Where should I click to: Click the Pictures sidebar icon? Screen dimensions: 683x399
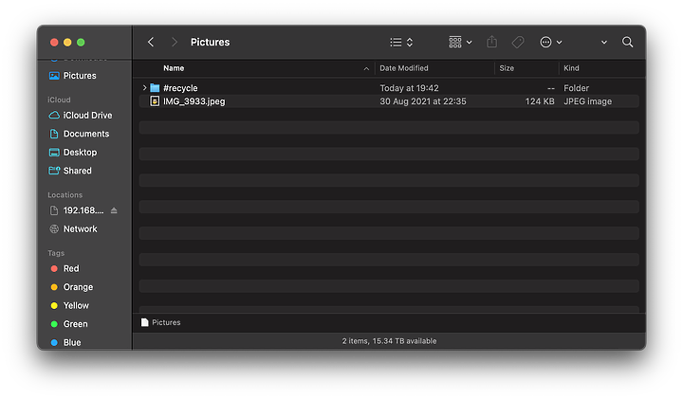pyautogui.click(x=54, y=76)
